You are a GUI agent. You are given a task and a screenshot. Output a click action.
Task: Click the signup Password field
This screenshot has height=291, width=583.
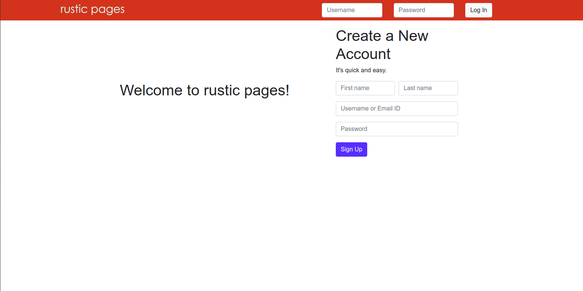coord(396,129)
